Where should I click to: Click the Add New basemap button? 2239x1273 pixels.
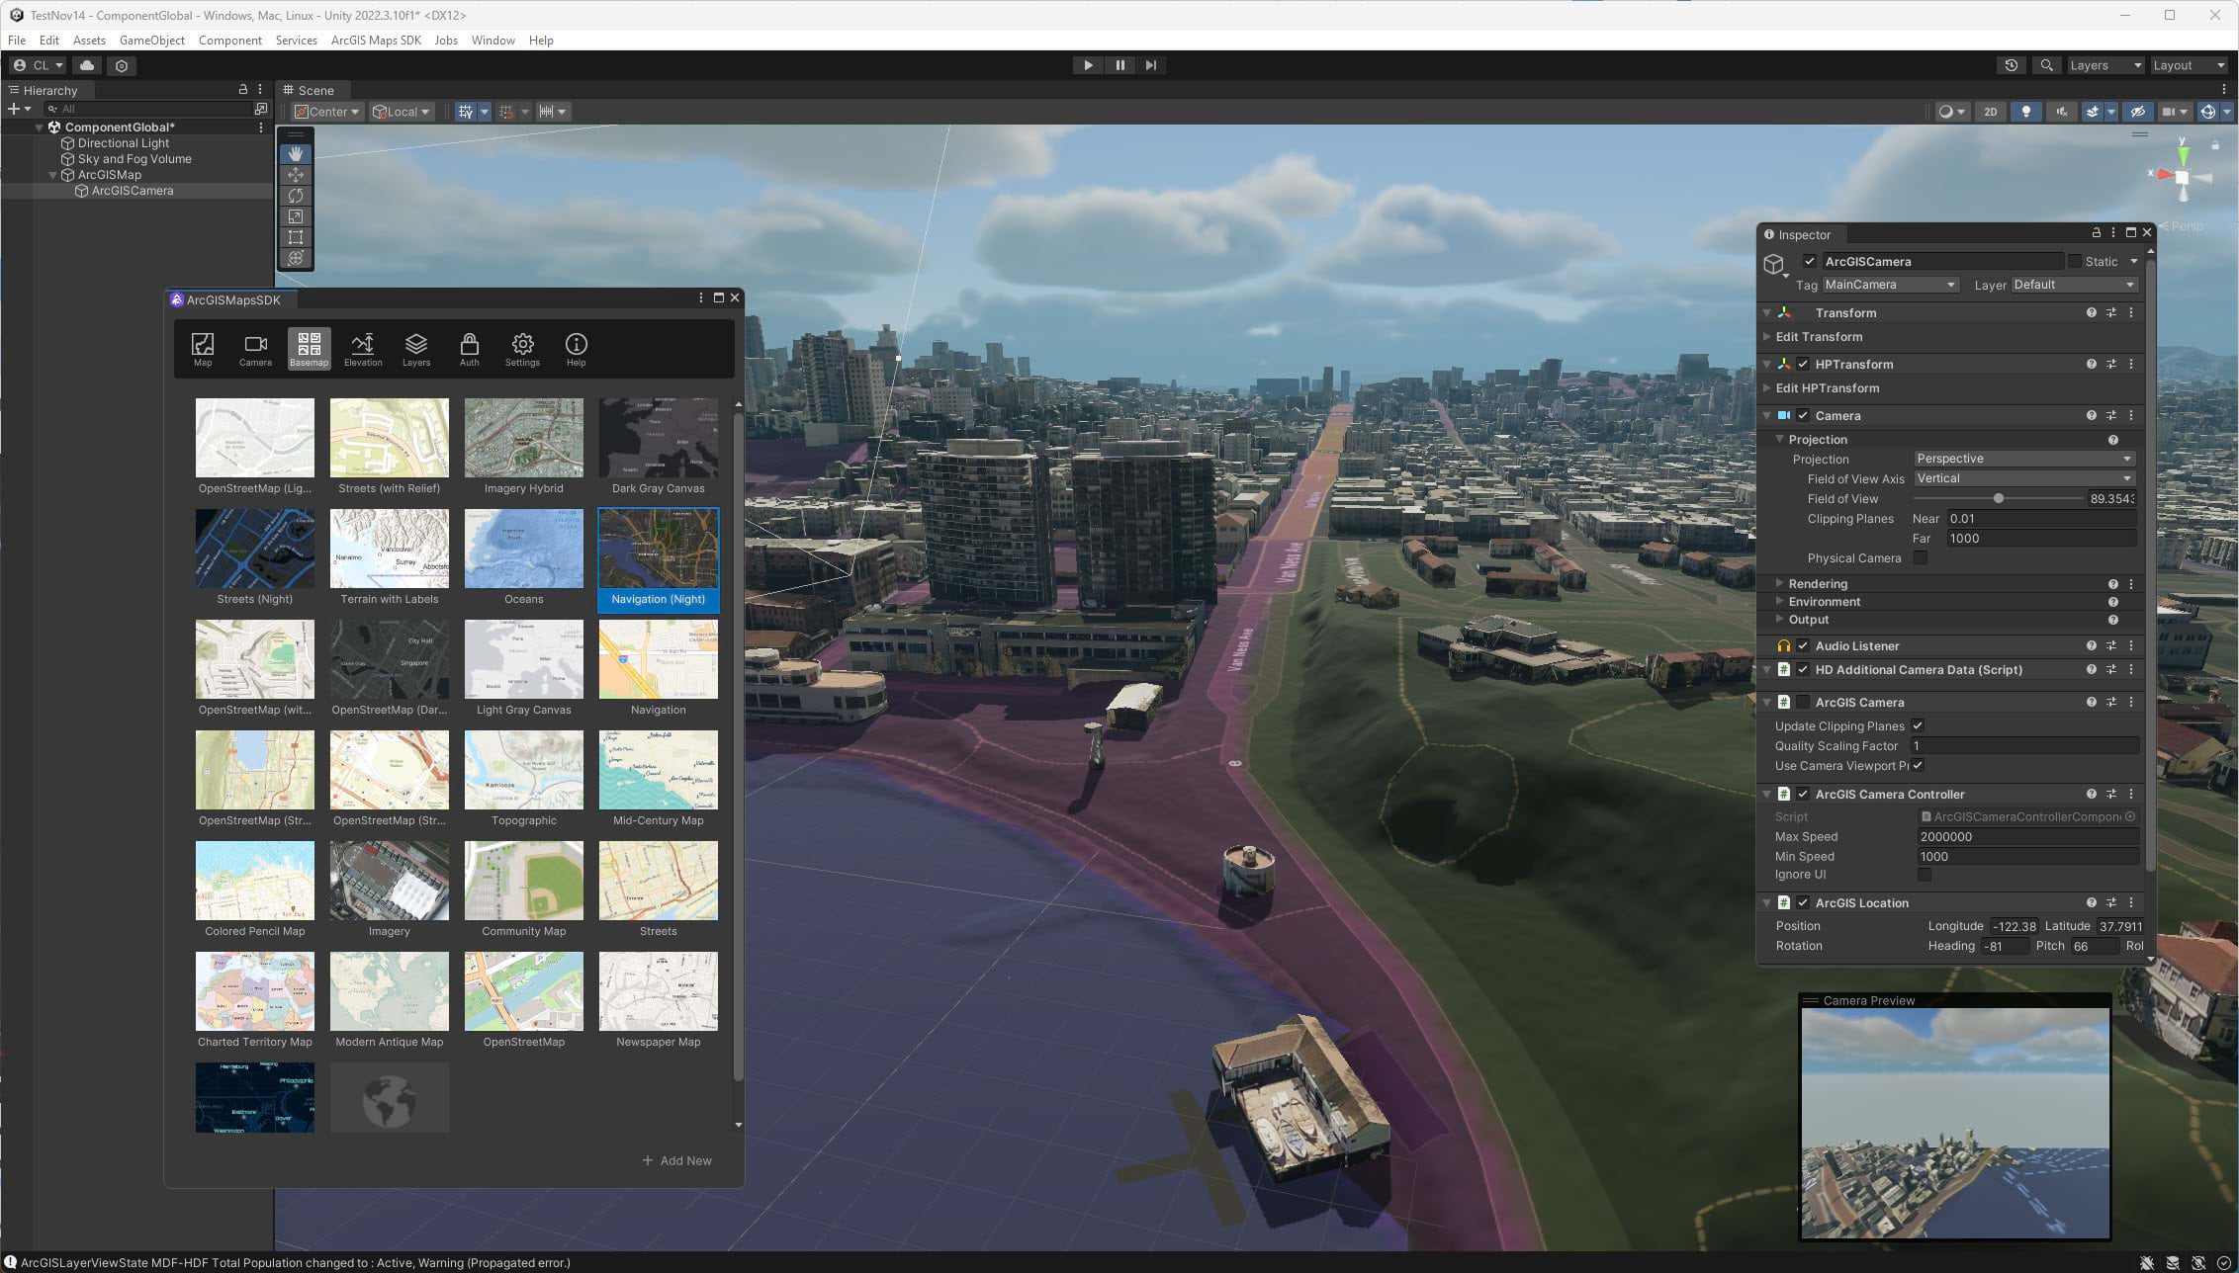coord(677,1160)
